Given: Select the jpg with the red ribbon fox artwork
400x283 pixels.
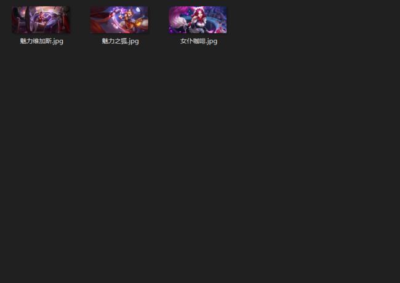Looking at the screenshot, I should (x=119, y=20).
